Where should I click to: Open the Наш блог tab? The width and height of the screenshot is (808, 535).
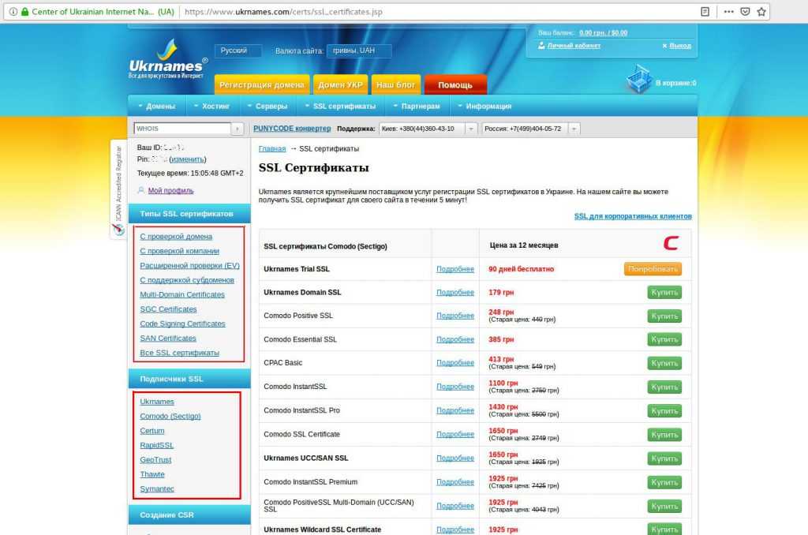pyautogui.click(x=396, y=85)
